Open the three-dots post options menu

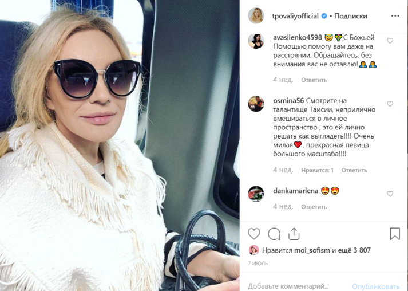tap(395, 16)
